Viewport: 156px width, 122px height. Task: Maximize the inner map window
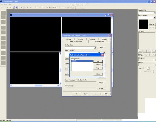pyautogui.click(x=109, y=15)
